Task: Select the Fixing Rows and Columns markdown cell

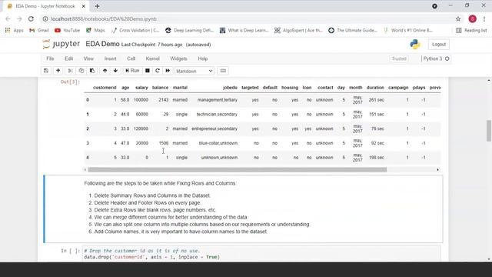Action: point(243,209)
